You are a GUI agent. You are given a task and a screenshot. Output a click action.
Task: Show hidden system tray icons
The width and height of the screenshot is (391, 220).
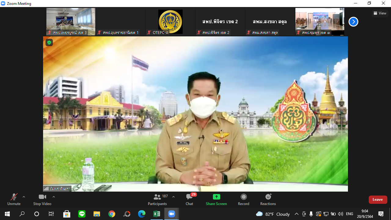click(x=296, y=214)
